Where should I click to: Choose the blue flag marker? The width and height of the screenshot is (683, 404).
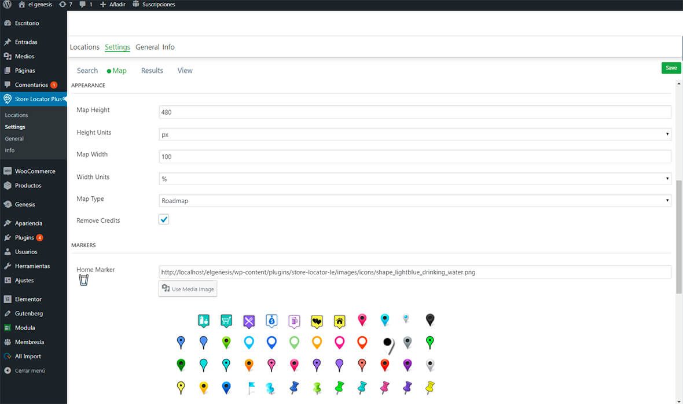(251, 387)
